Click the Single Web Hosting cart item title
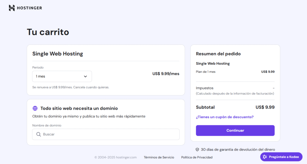The height and width of the screenshot is (164, 307). (58, 54)
